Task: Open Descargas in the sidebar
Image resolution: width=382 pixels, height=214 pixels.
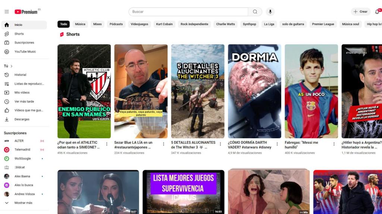Action: pos(21,119)
